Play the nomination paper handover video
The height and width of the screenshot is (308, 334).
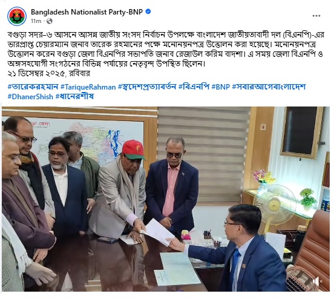pyautogui.click(x=166, y=199)
